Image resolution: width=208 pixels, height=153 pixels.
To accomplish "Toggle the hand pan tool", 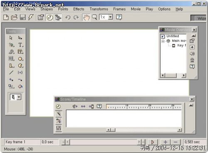I will tap(87, 18).
